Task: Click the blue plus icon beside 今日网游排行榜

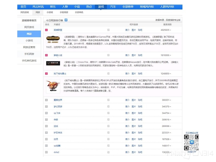Action: tap(66, 20)
